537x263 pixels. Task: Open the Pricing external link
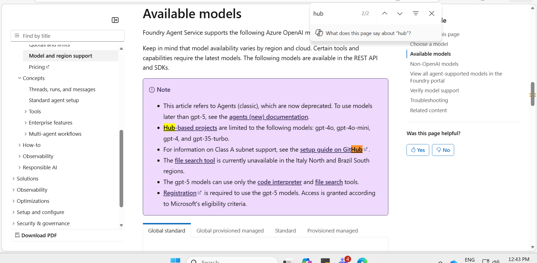point(39,67)
